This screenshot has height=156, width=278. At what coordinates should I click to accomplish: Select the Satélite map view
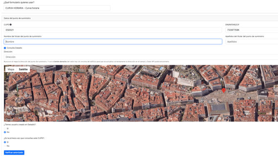[23, 69]
